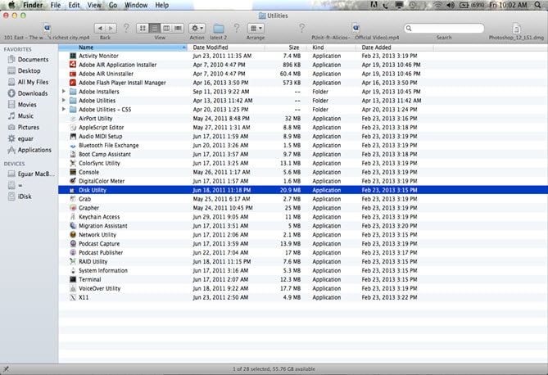This screenshot has width=548, height=375.
Task: Select the Adobe Flash Player Install Manager icon
Action: coord(73,83)
